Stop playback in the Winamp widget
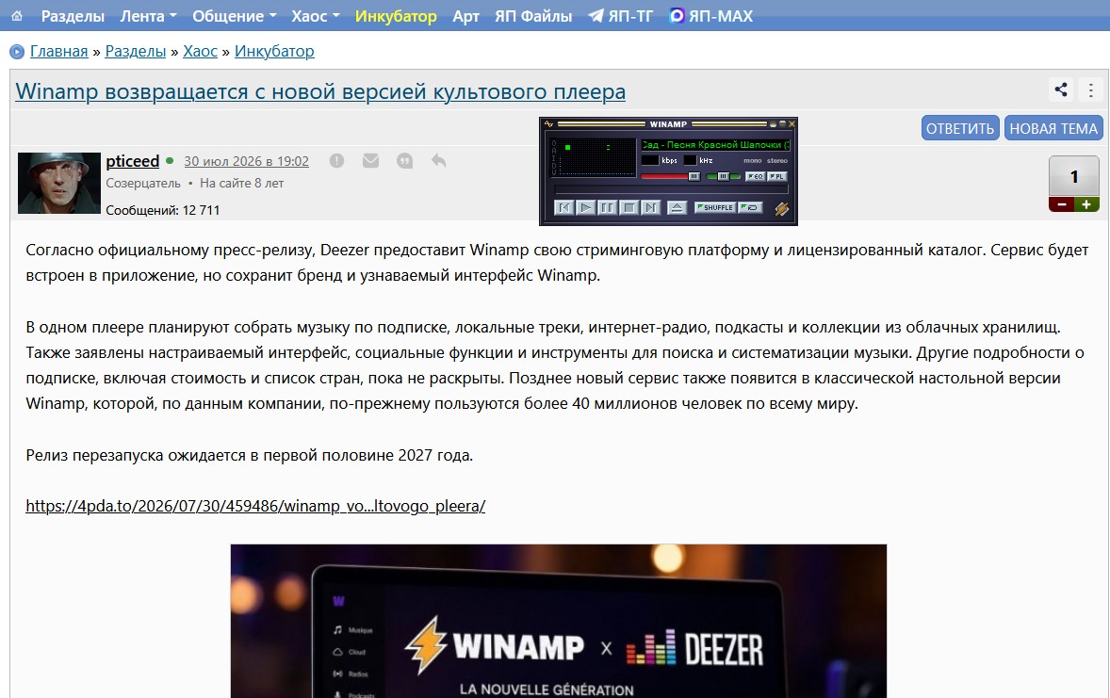Viewport: 1110px width, 698px height. click(628, 207)
